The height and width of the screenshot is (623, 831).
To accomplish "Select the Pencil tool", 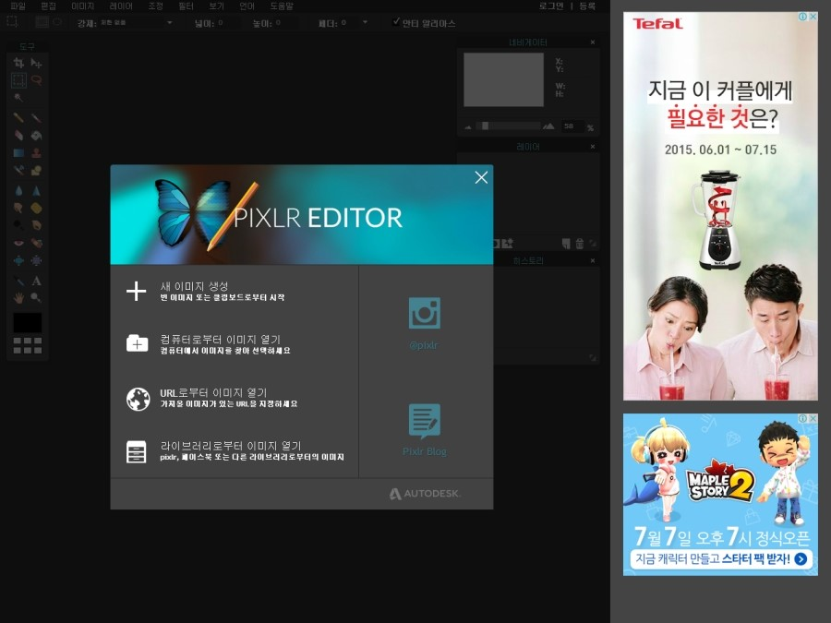I will click(18, 117).
